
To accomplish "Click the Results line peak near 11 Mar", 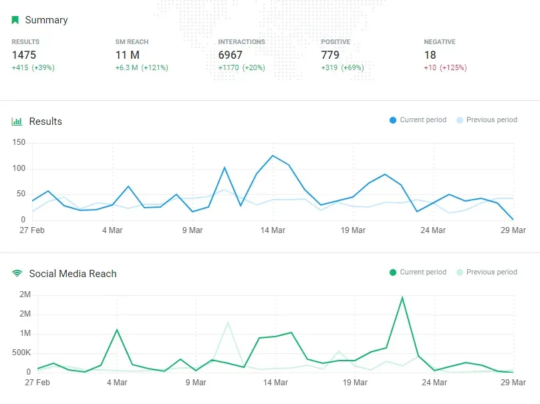I will point(225,168).
